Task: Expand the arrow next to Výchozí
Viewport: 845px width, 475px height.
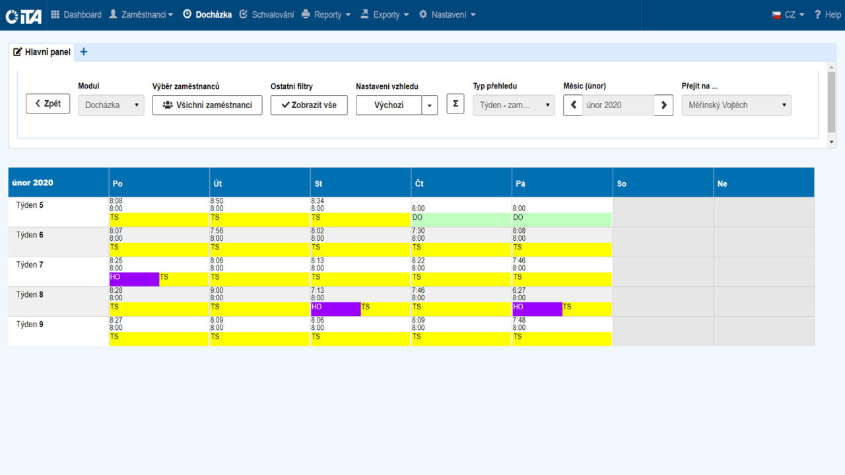Action: click(x=430, y=105)
